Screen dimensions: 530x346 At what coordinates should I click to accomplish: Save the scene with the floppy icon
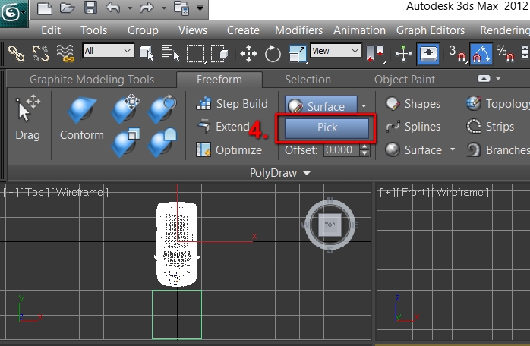(90, 8)
